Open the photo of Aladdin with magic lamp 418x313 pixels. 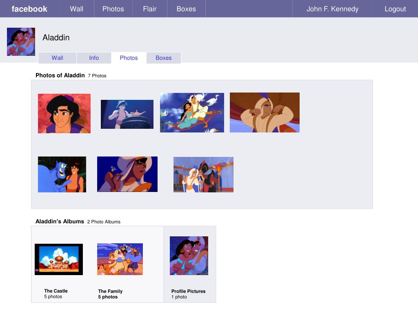[x=127, y=114]
